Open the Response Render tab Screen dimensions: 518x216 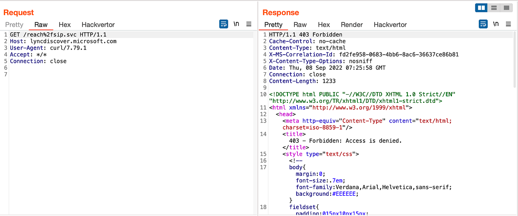(352, 25)
